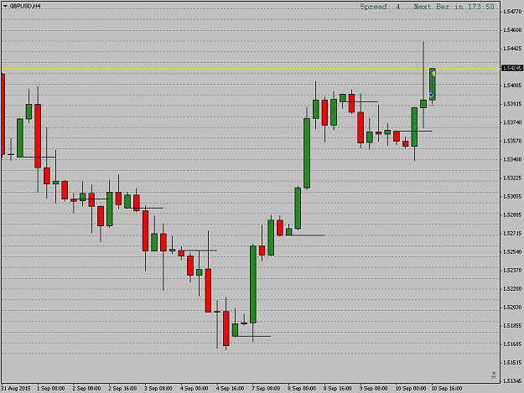Select the tall green candle at 7 Sep 08:00
Screen dimensions: 524x393
coord(253,284)
